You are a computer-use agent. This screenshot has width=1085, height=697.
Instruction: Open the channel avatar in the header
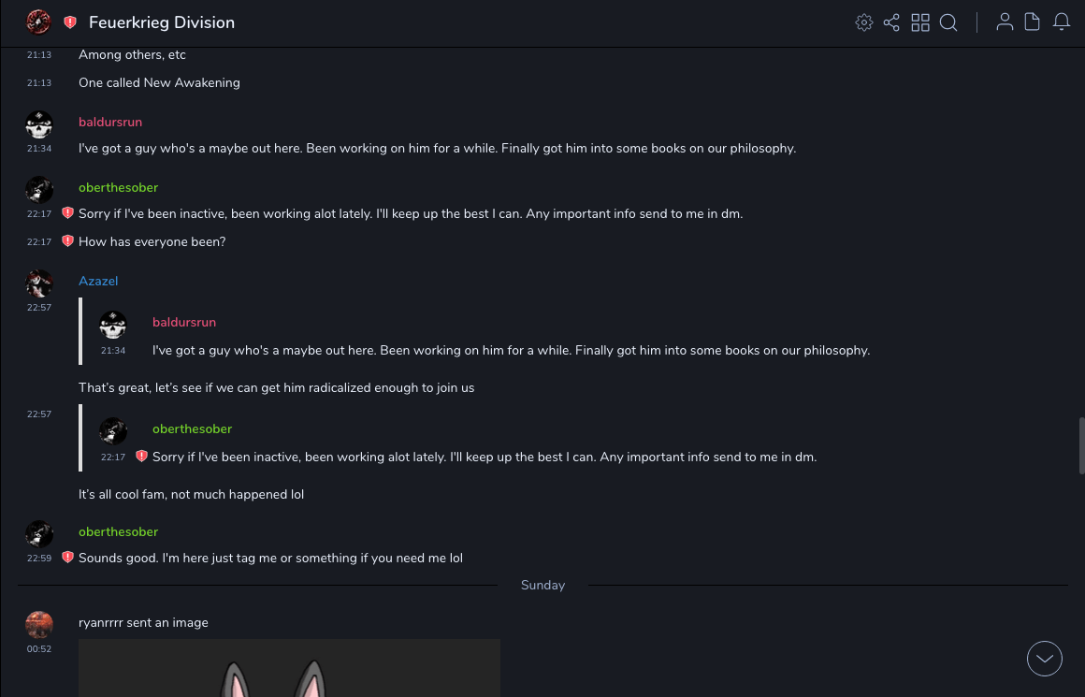coord(38,22)
